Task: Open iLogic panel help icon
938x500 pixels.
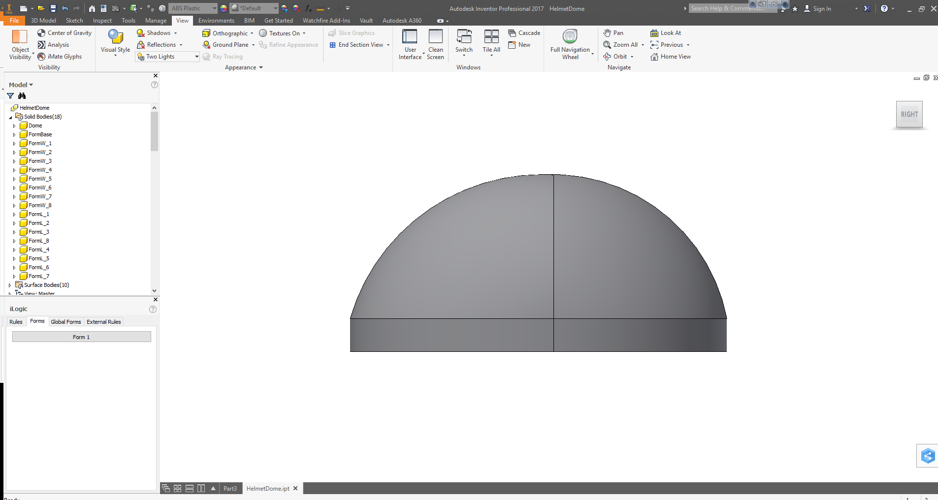Action: pos(153,310)
